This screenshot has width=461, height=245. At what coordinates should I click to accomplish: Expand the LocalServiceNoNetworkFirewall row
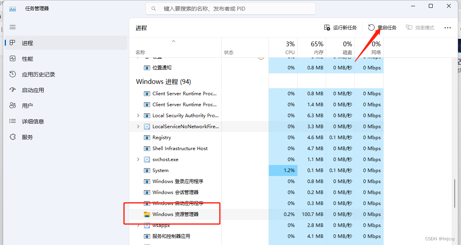coord(138,127)
